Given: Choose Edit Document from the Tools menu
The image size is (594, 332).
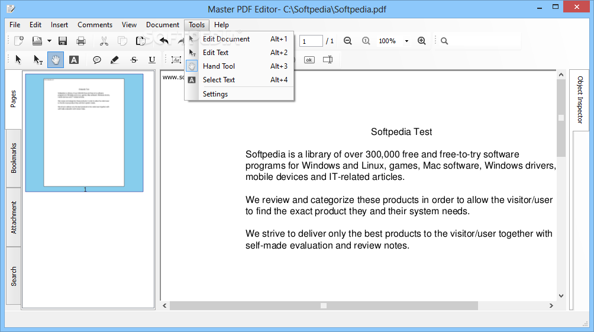Looking at the screenshot, I should [239, 38].
